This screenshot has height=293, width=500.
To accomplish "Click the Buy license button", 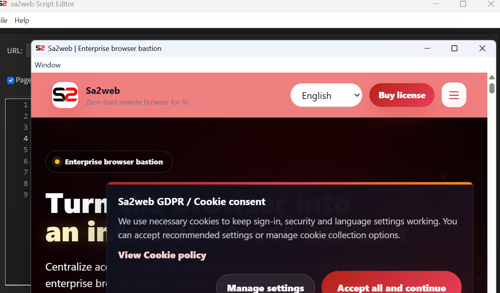I will 402,95.
